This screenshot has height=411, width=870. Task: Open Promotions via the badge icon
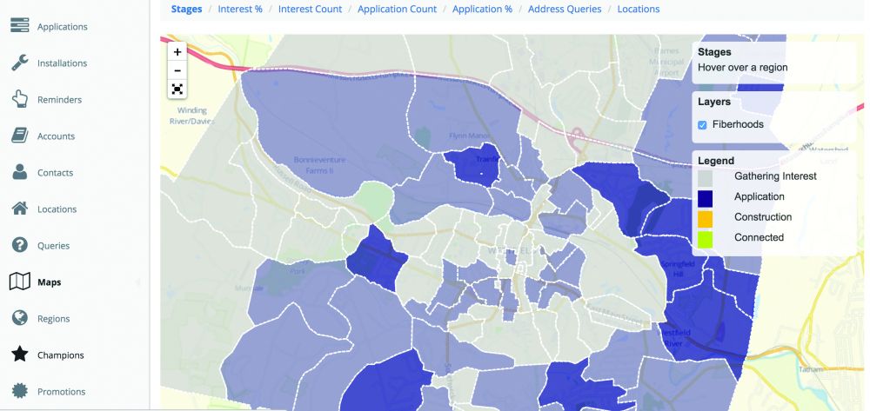pos(19,391)
